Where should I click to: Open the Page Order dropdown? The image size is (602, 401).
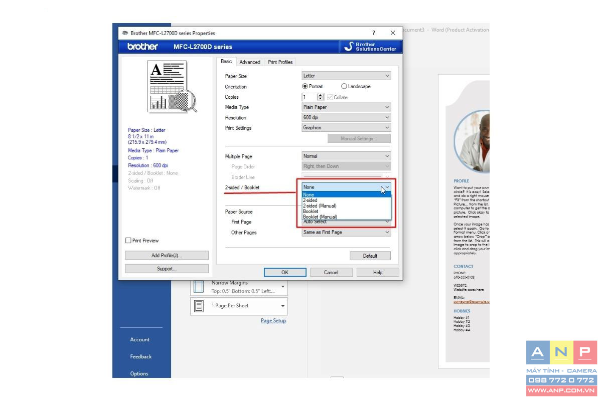(x=346, y=166)
